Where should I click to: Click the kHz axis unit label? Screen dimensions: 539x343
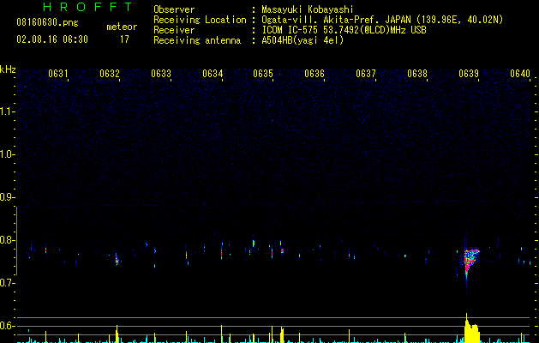click(8, 69)
